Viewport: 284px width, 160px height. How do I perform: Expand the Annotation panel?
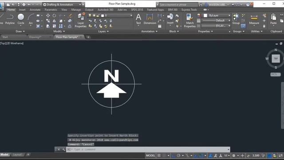[x=149, y=32]
